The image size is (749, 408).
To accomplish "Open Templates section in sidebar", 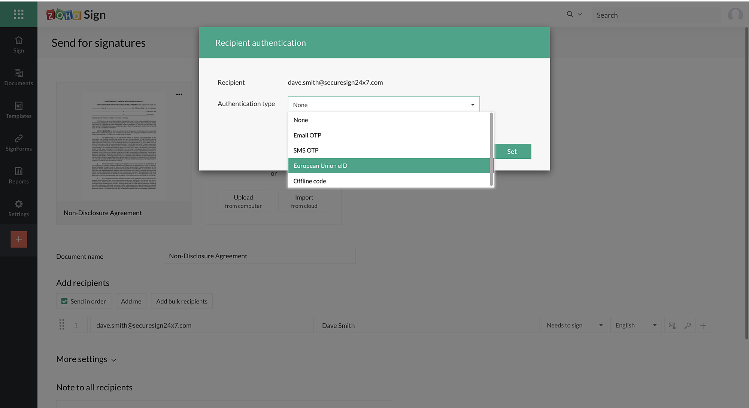I will pos(18,110).
